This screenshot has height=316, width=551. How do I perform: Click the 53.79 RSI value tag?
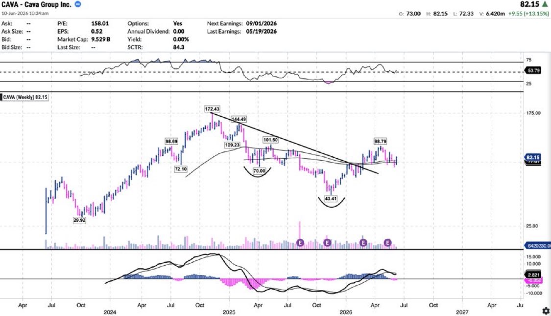(x=533, y=71)
